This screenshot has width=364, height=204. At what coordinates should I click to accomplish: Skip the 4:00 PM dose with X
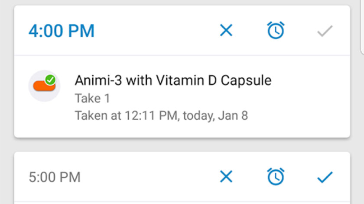[x=226, y=30]
